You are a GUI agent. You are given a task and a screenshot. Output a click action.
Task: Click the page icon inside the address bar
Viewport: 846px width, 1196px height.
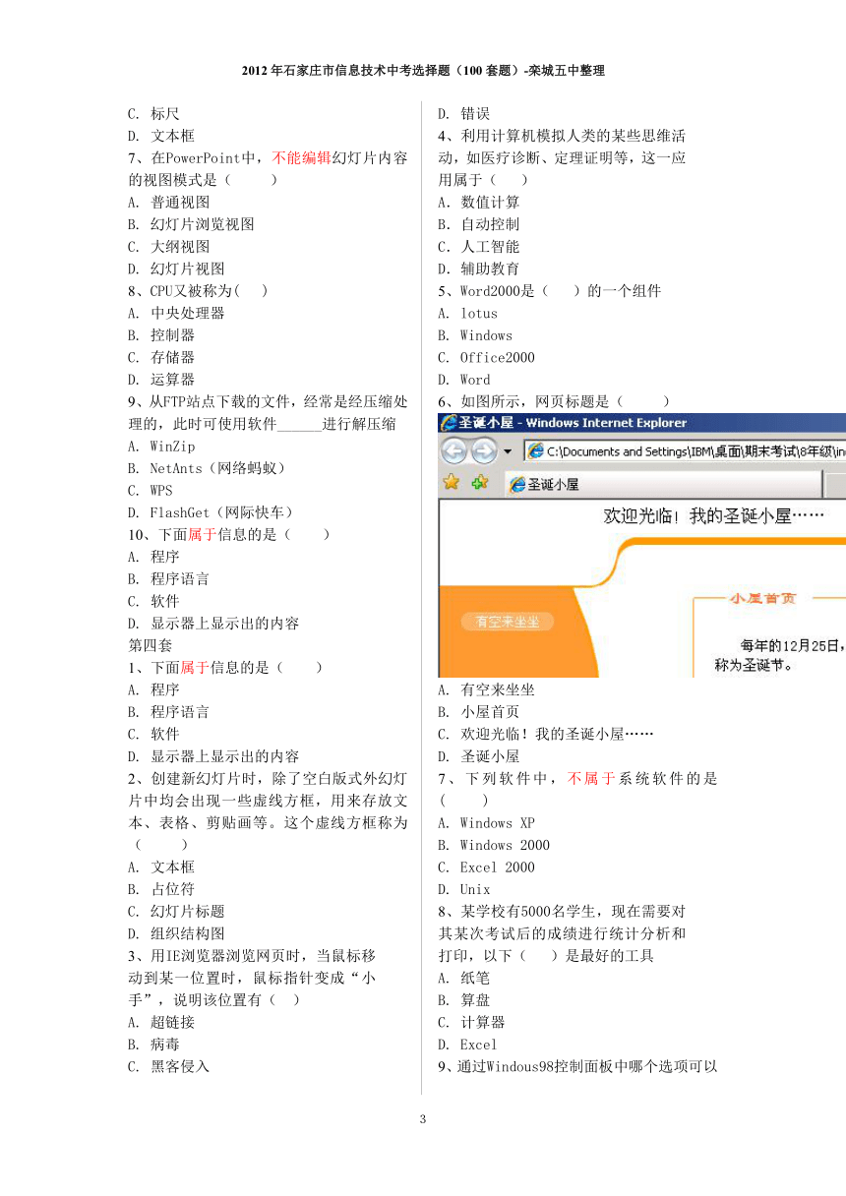[536, 451]
